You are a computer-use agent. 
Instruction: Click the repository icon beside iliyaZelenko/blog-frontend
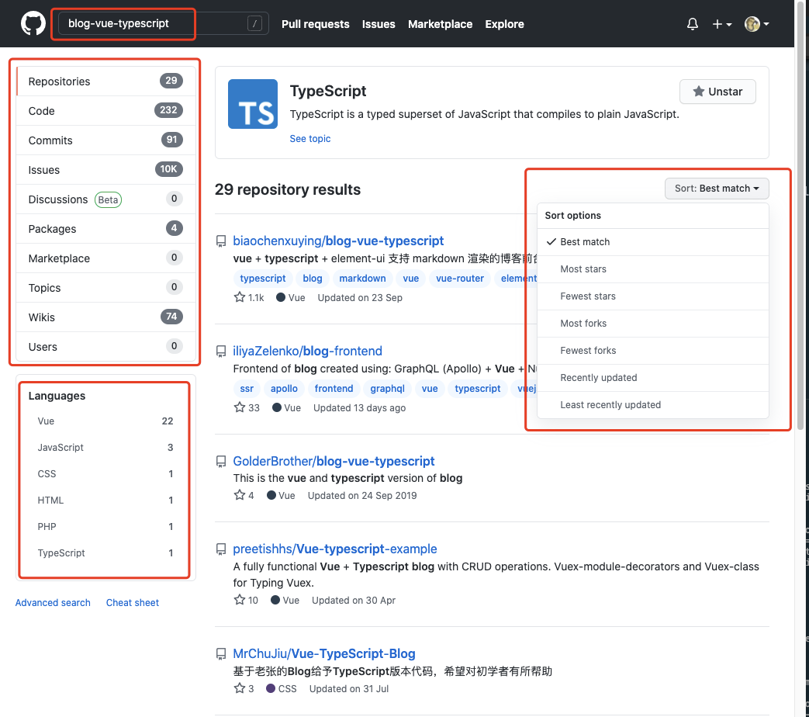tap(221, 350)
